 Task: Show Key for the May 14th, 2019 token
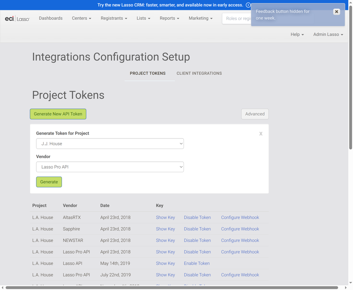(166, 263)
